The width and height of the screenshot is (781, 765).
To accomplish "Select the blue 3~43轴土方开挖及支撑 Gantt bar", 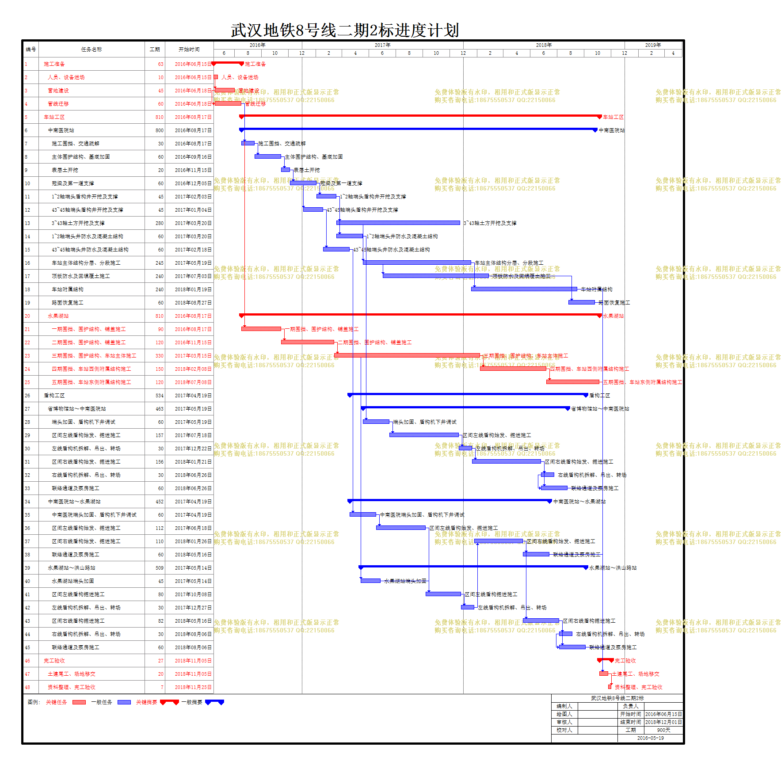I will coord(398,223).
